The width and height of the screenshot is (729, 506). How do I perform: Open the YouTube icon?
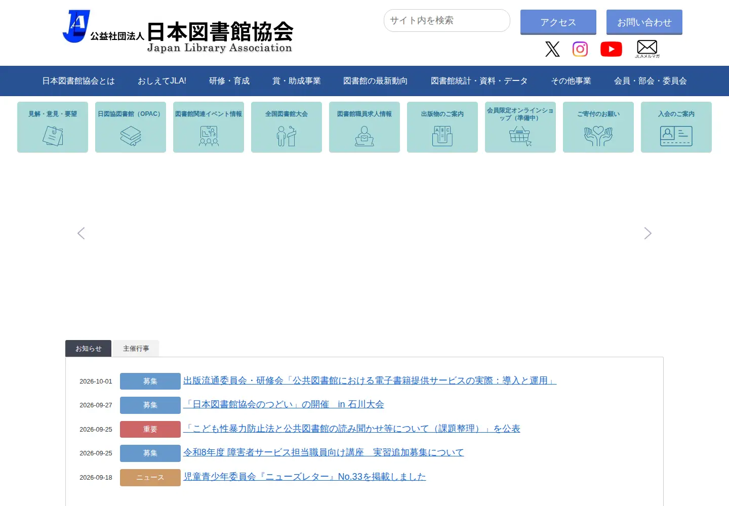(x=611, y=49)
